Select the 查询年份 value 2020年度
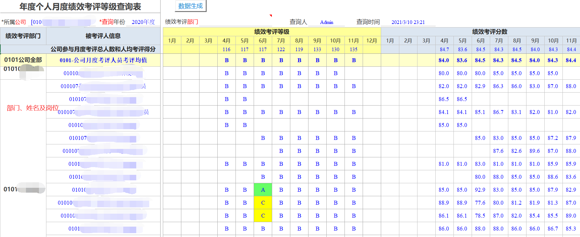 [x=143, y=22]
